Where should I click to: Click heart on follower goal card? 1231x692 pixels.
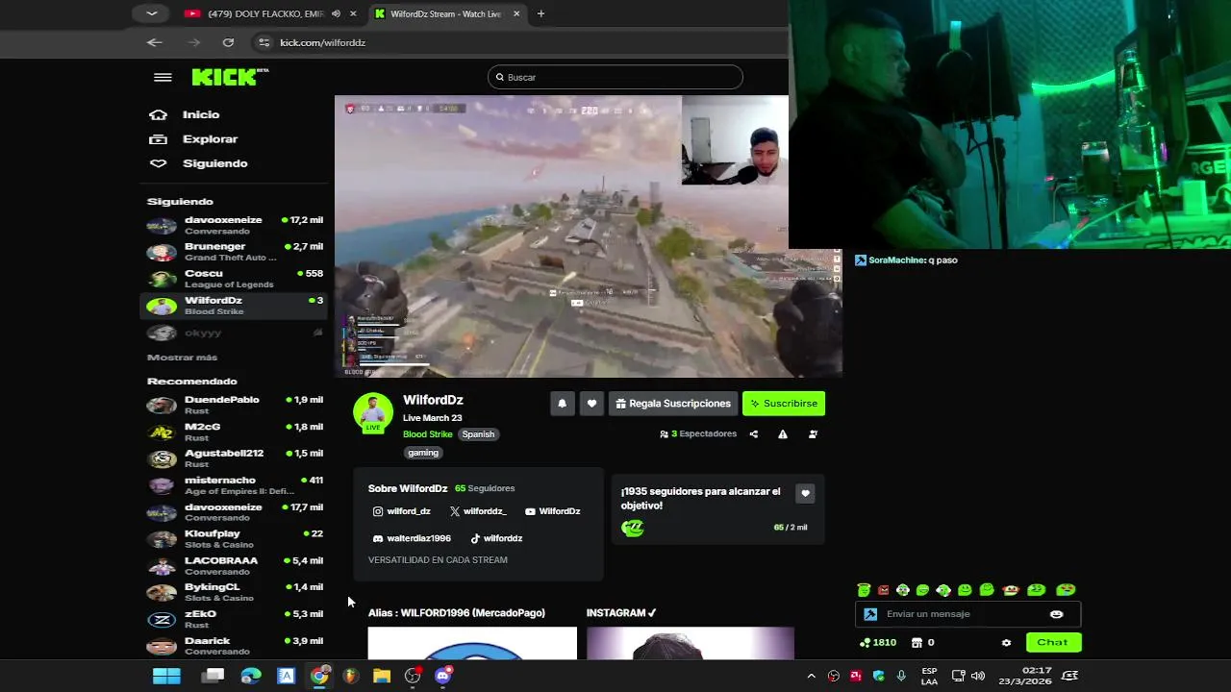pyautogui.click(x=805, y=493)
